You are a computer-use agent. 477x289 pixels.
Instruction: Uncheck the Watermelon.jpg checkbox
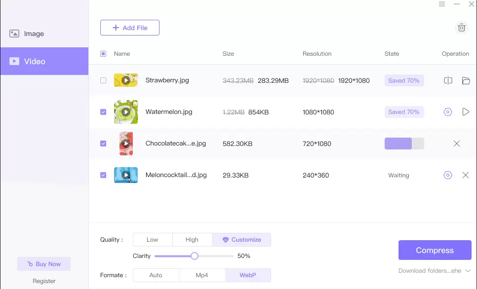coord(103,112)
